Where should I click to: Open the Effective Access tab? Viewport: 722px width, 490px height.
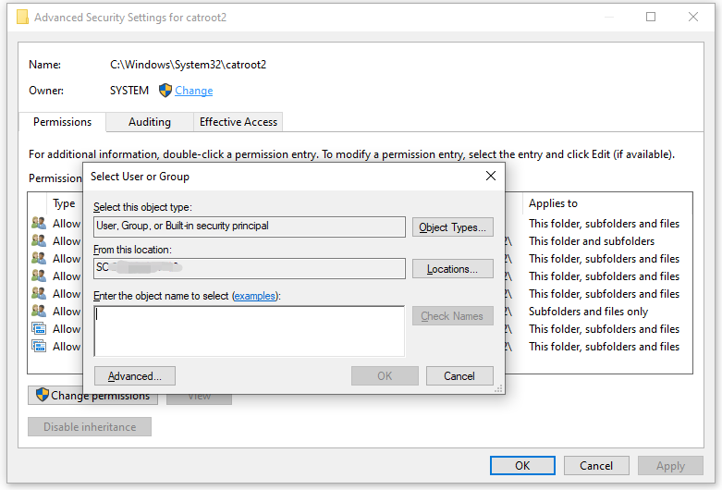239,122
